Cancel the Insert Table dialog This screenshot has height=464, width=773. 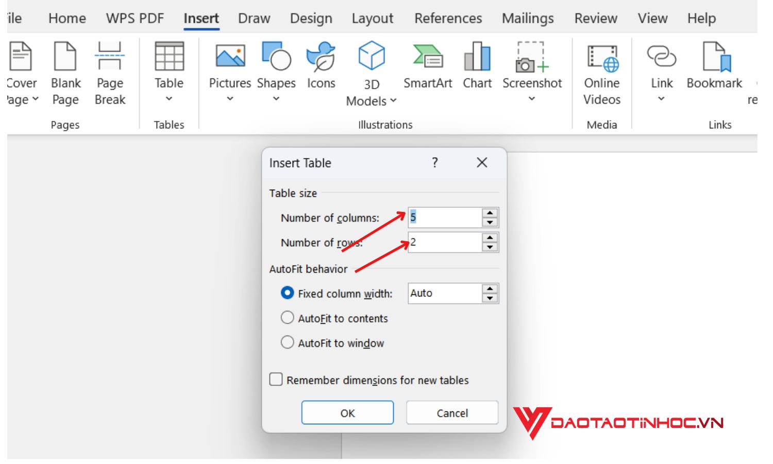(x=452, y=413)
